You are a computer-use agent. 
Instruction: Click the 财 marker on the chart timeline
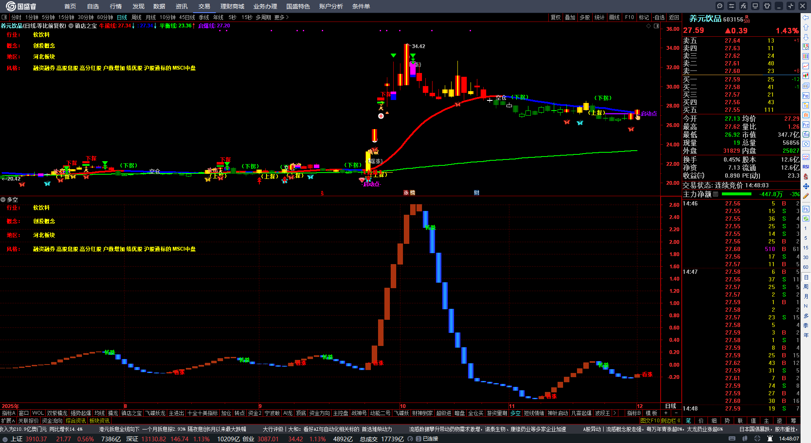(476, 193)
